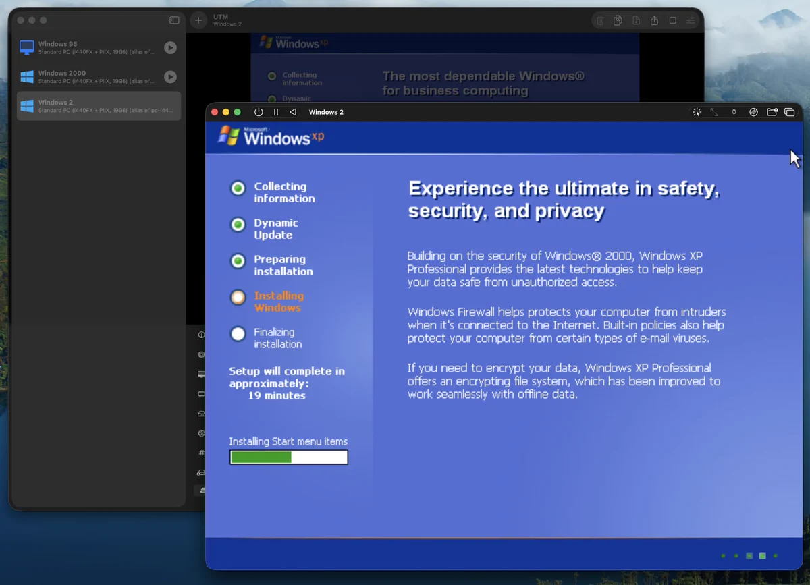Click the share icon in UTM toolbar

(x=654, y=21)
